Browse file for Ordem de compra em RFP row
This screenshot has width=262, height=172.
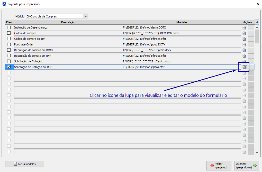[251, 39]
